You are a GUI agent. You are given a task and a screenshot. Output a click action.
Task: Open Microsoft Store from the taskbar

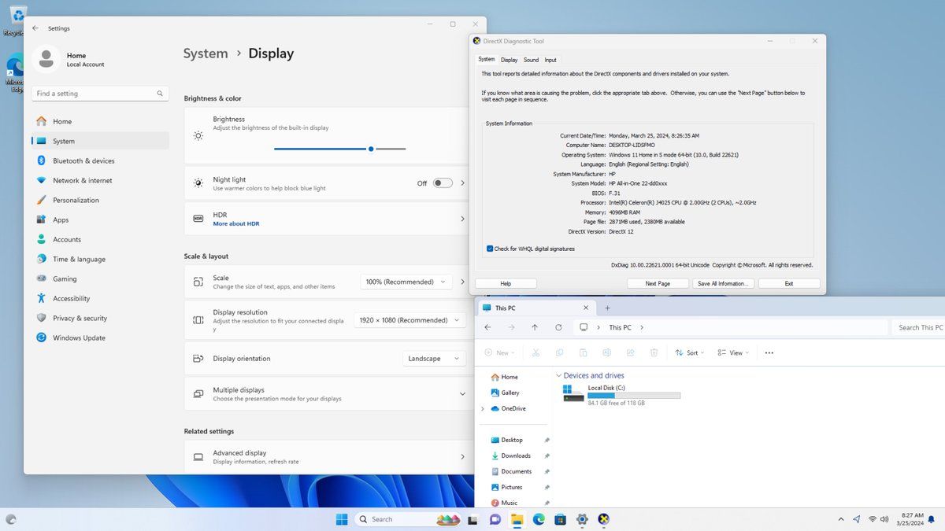tap(560, 519)
